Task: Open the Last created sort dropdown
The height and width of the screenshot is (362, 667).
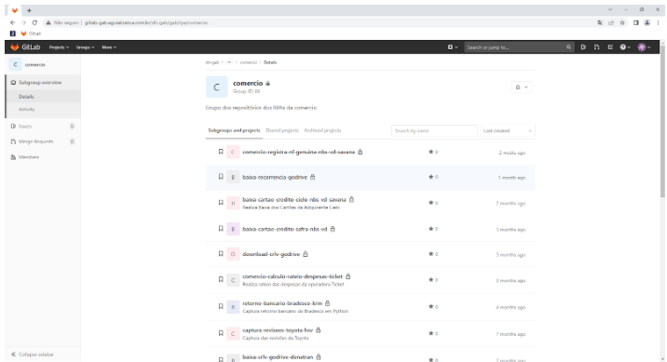Action: coord(508,131)
